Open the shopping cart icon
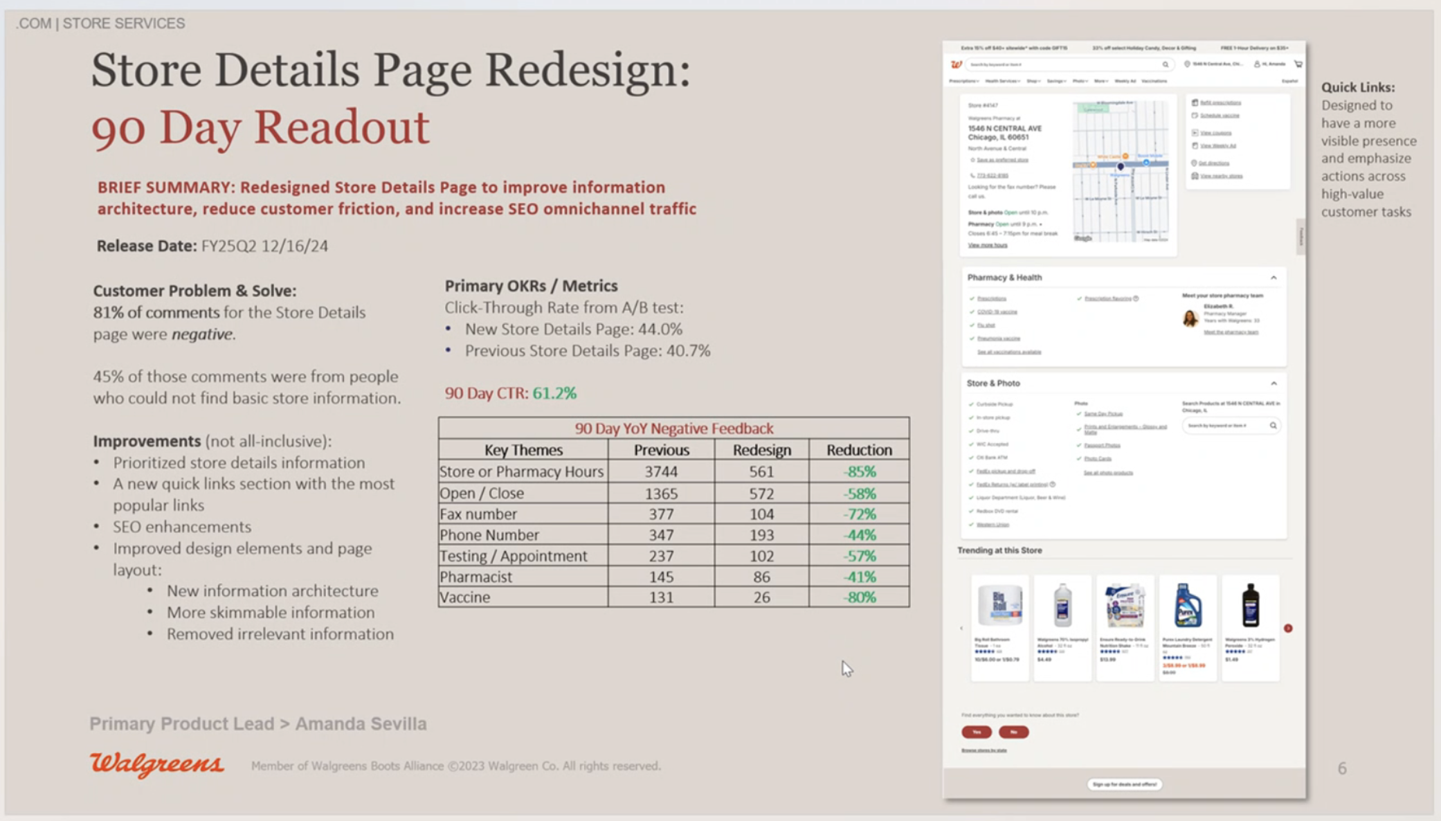1441x821 pixels. 1298,64
